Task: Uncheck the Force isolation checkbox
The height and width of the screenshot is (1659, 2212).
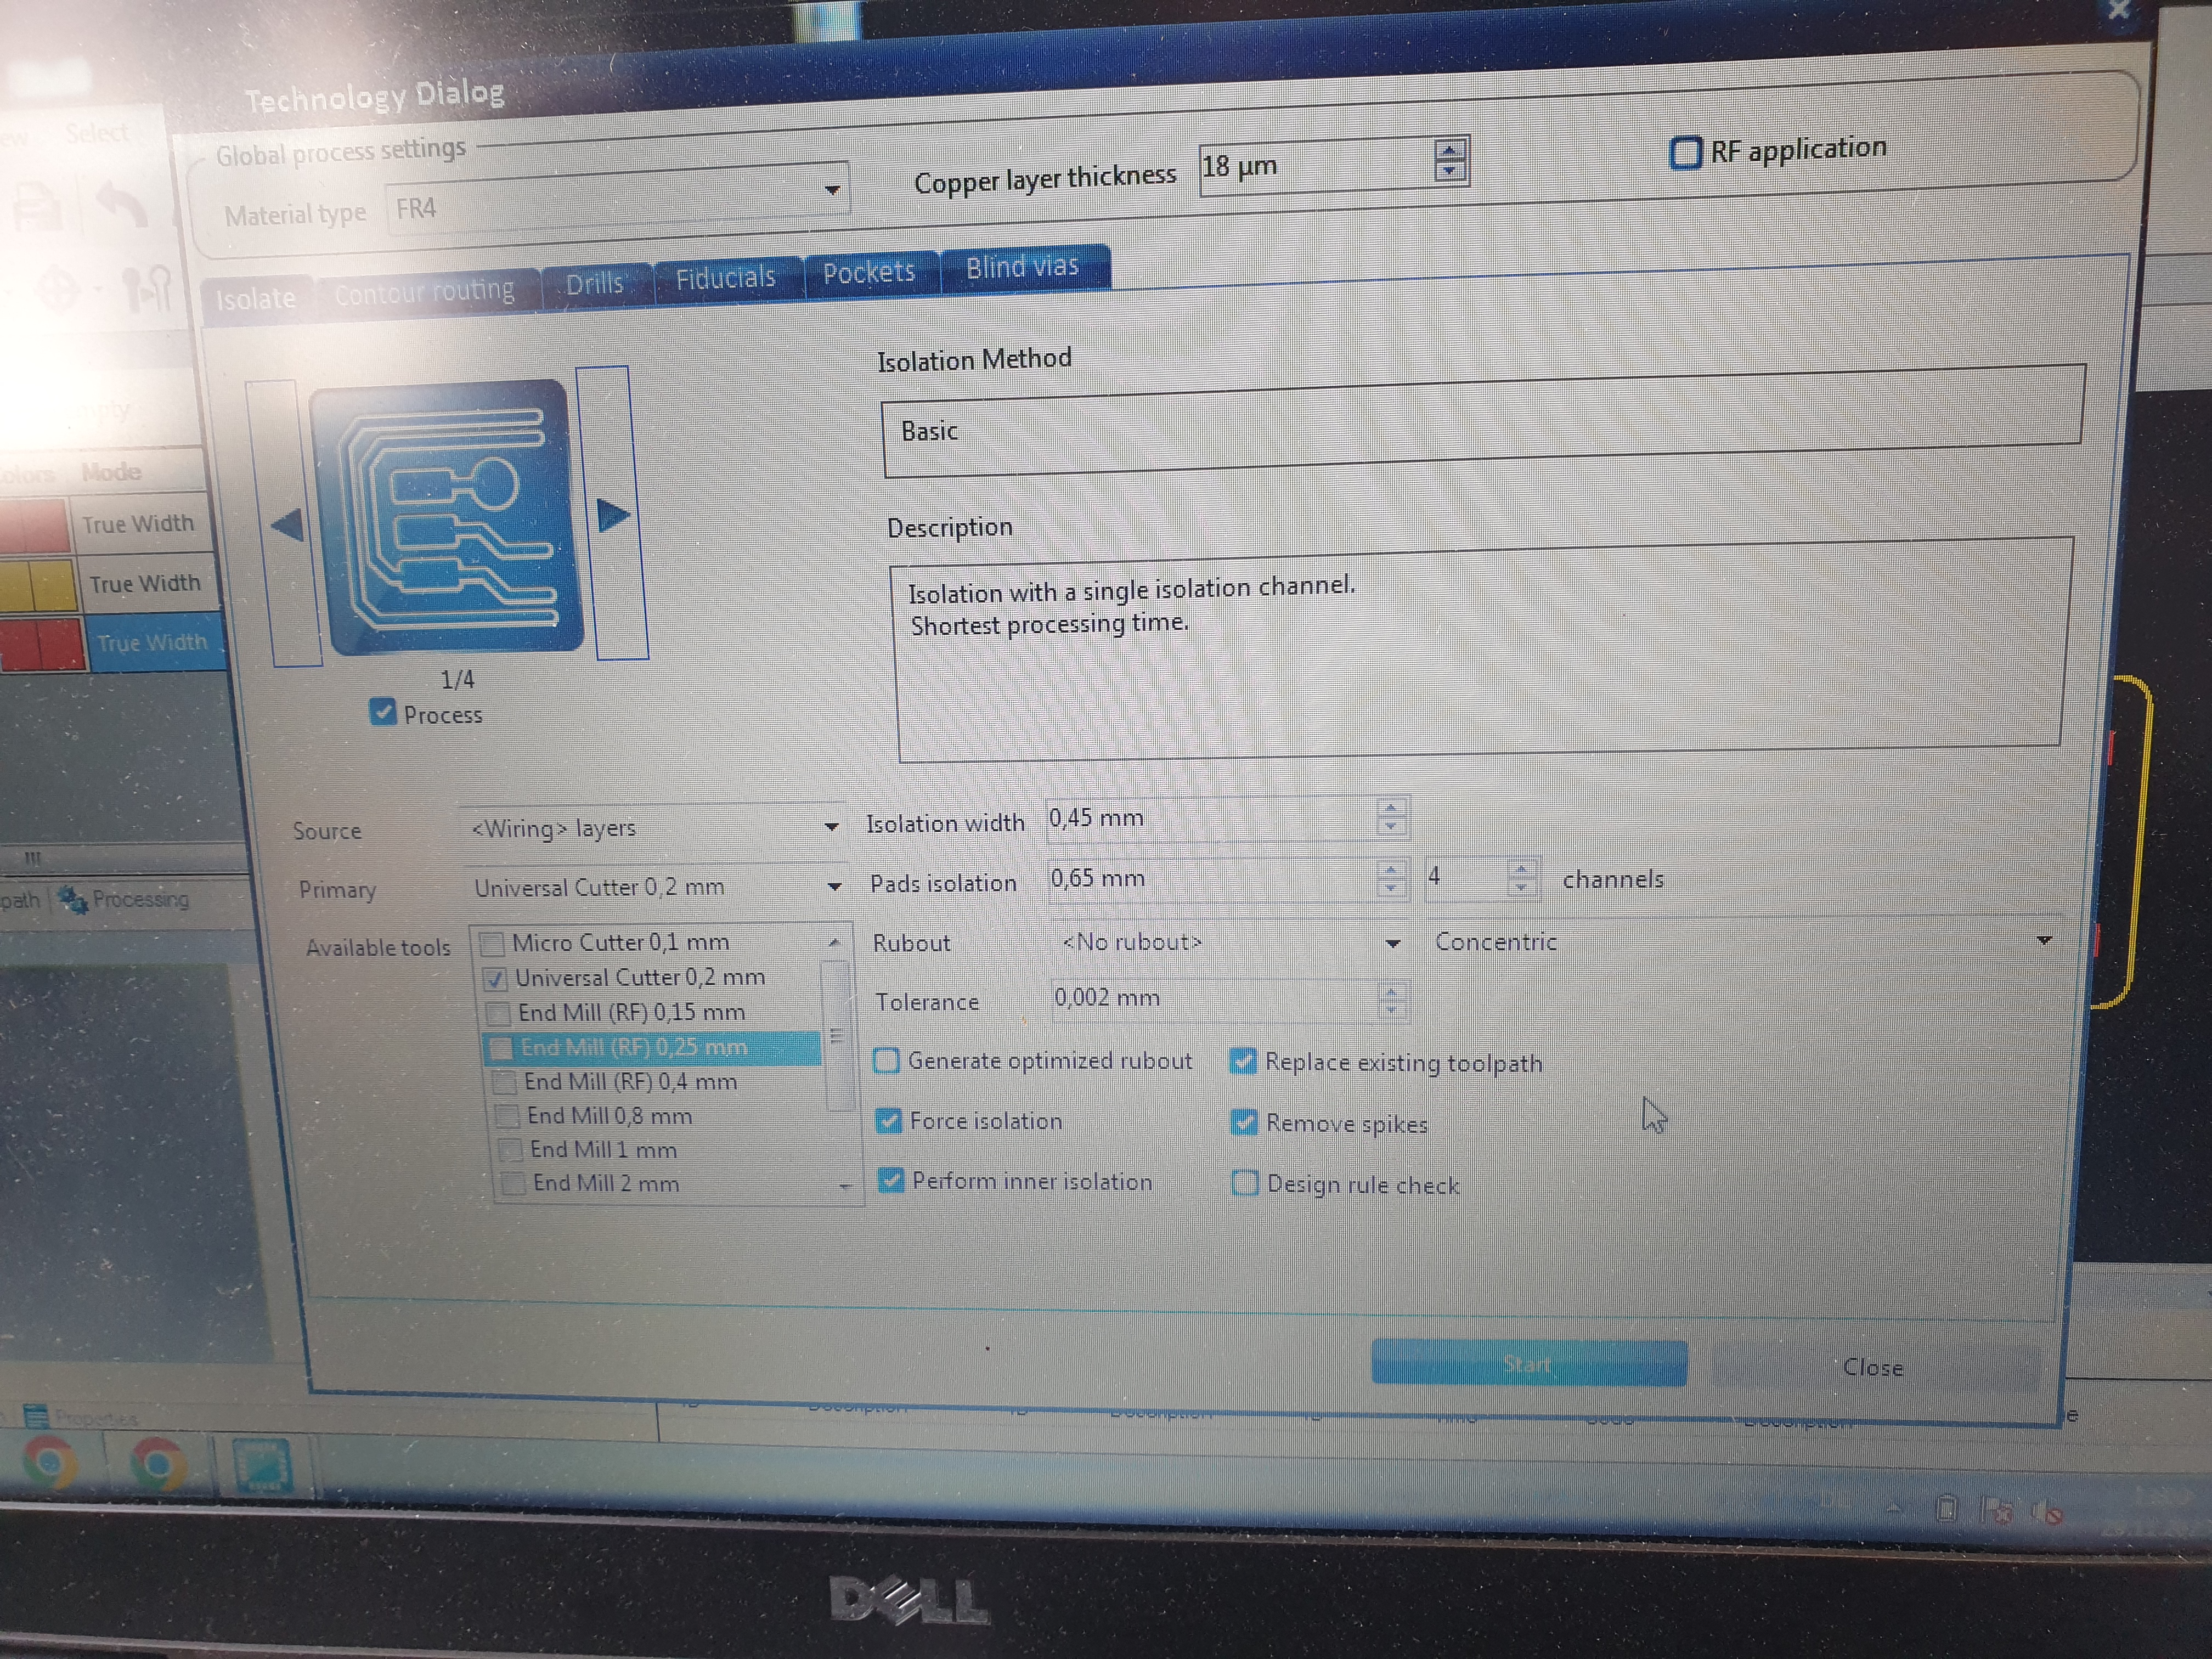Action: pos(888,1121)
